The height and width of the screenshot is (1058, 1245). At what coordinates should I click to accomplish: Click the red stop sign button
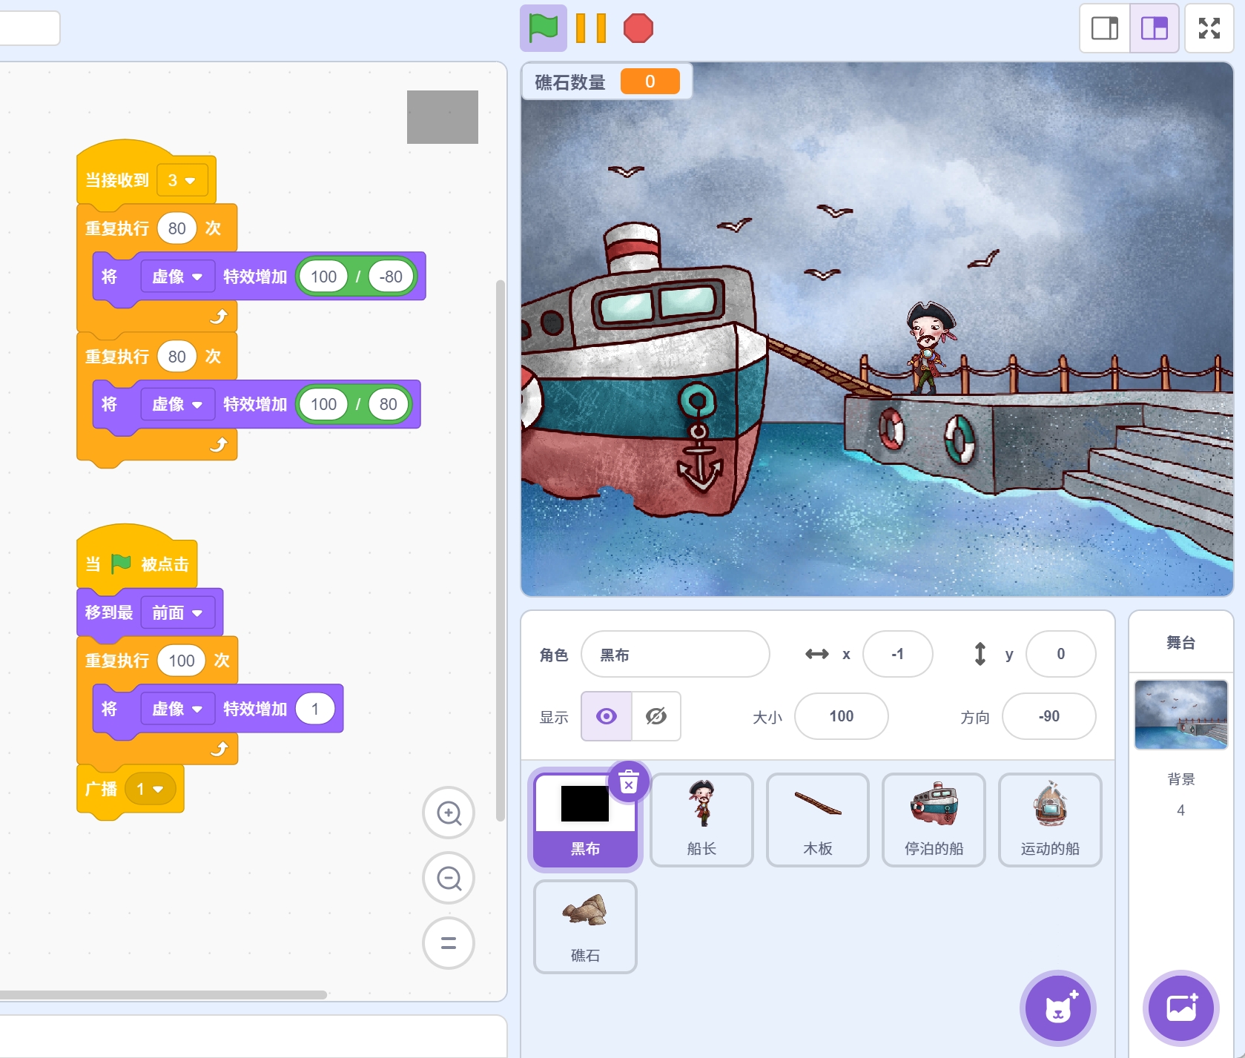click(x=638, y=28)
